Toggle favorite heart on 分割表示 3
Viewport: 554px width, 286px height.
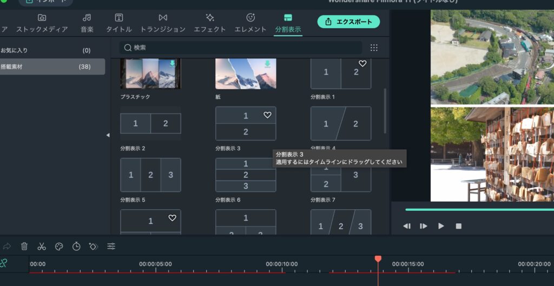pyautogui.click(x=267, y=115)
